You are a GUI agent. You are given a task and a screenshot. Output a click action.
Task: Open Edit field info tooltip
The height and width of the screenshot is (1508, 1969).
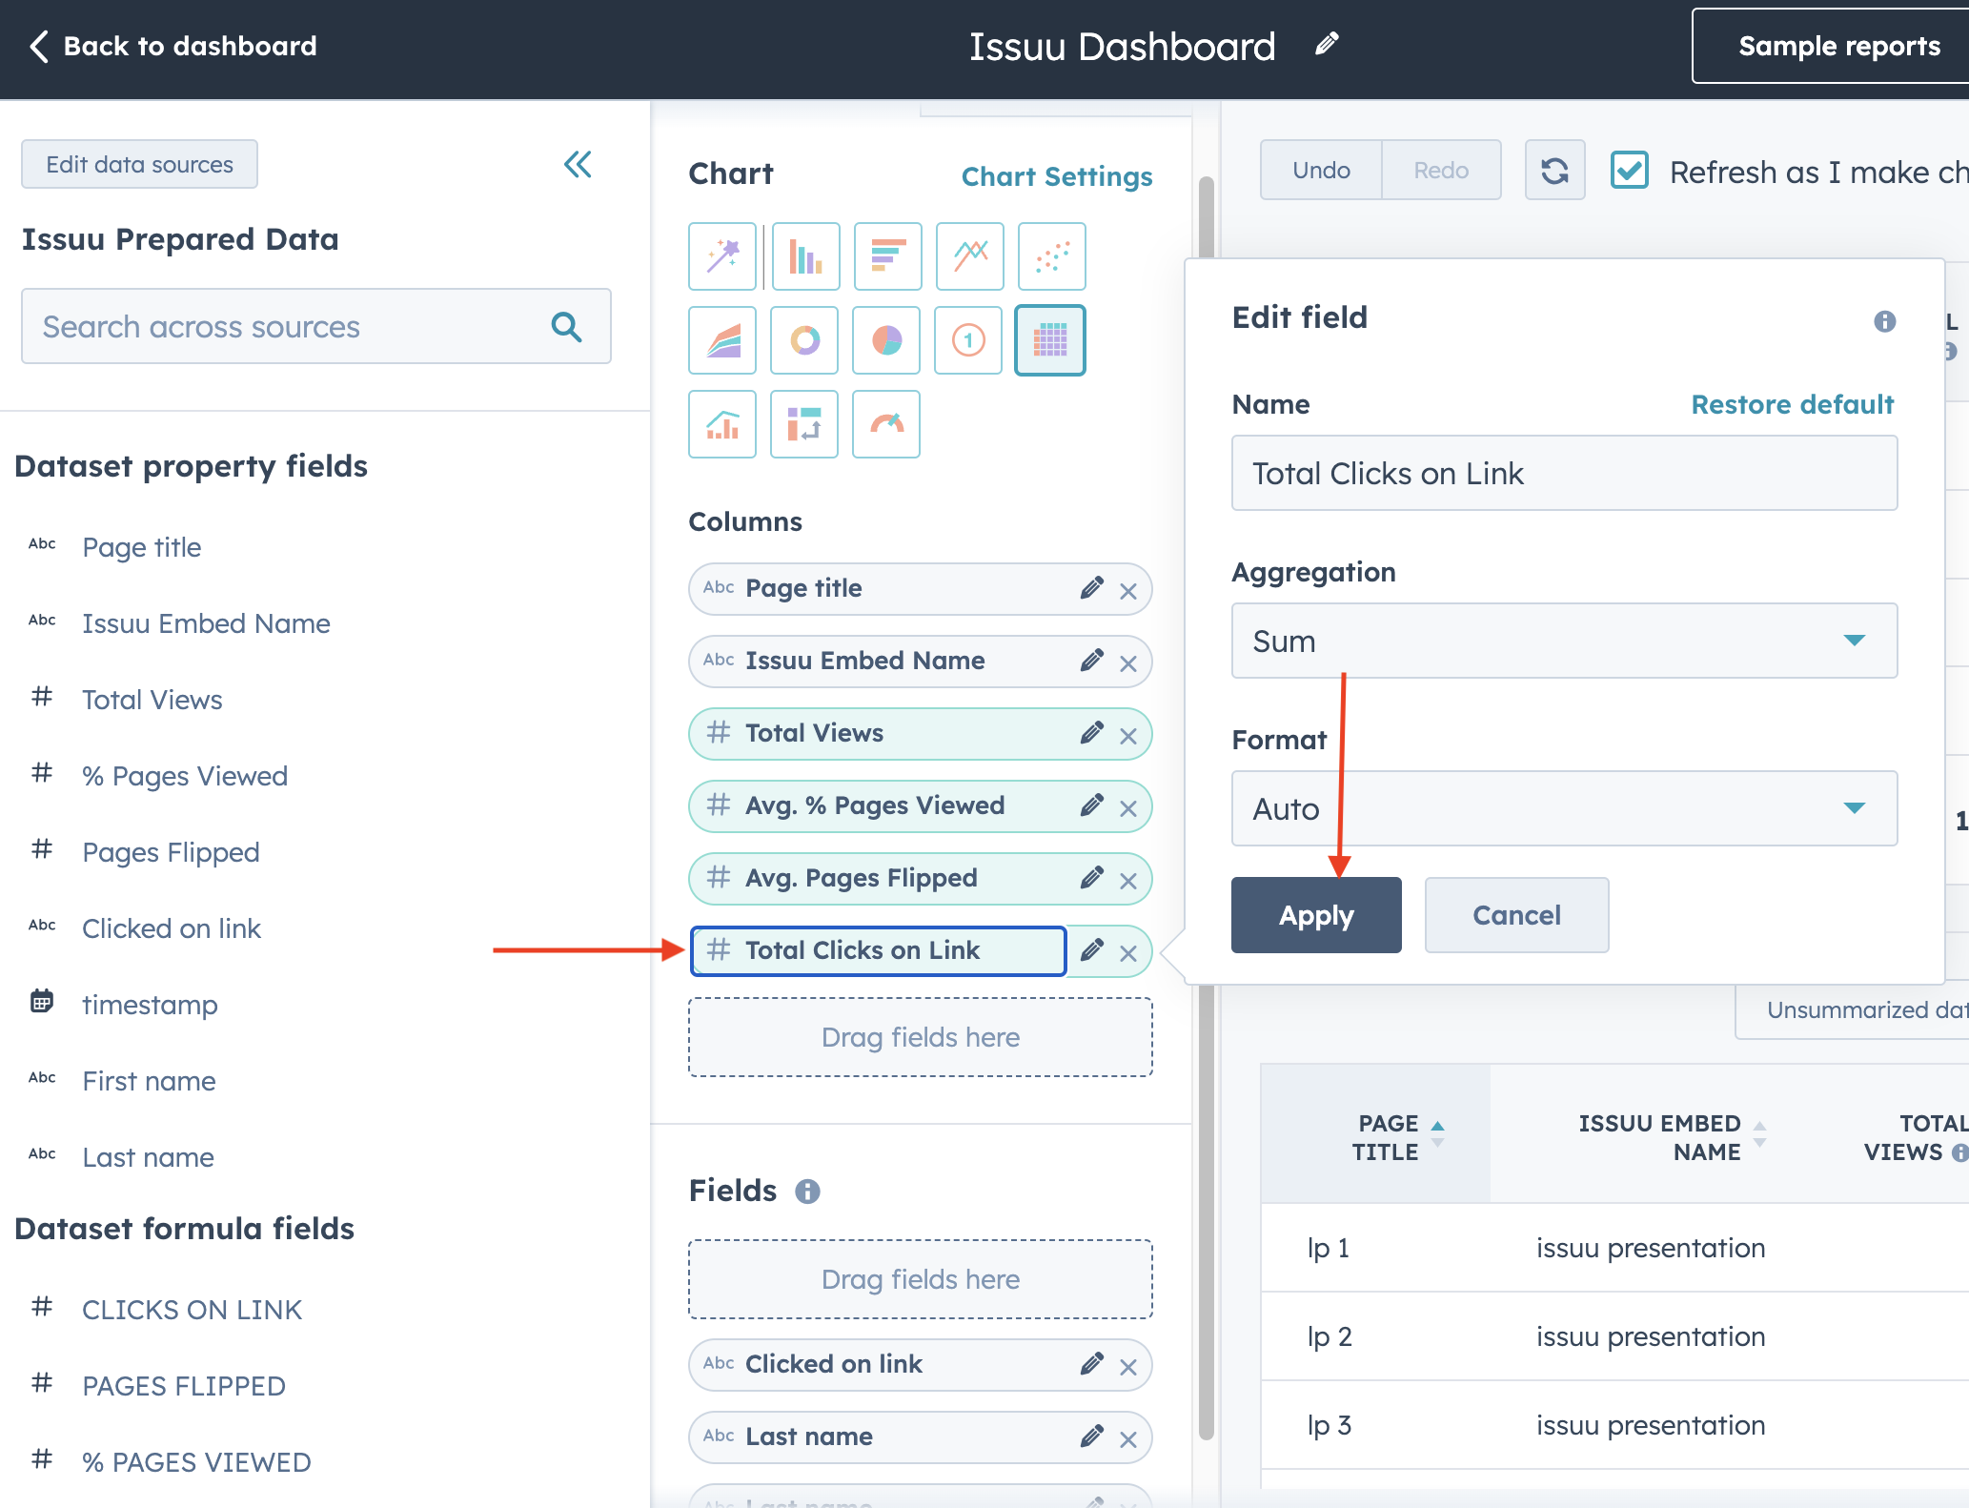pyautogui.click(x=1884, y=321)
